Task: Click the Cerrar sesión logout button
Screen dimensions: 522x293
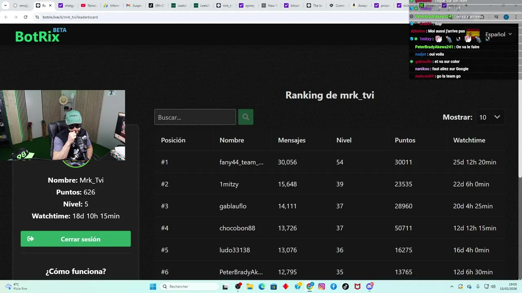Action: tap(76, 239)
